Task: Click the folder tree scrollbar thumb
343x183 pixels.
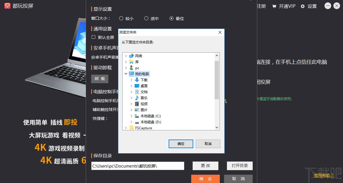Action: 217,80
